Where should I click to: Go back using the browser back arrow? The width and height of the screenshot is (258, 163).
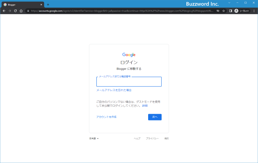(x=4, y=11)
